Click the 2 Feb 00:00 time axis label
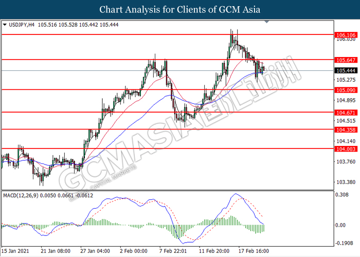The image size is (360, 257). (134, 251)
